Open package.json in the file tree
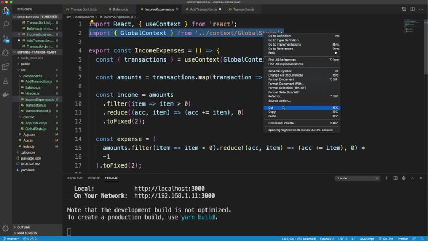This screenshot has width=428, height=241. [31, 158]
